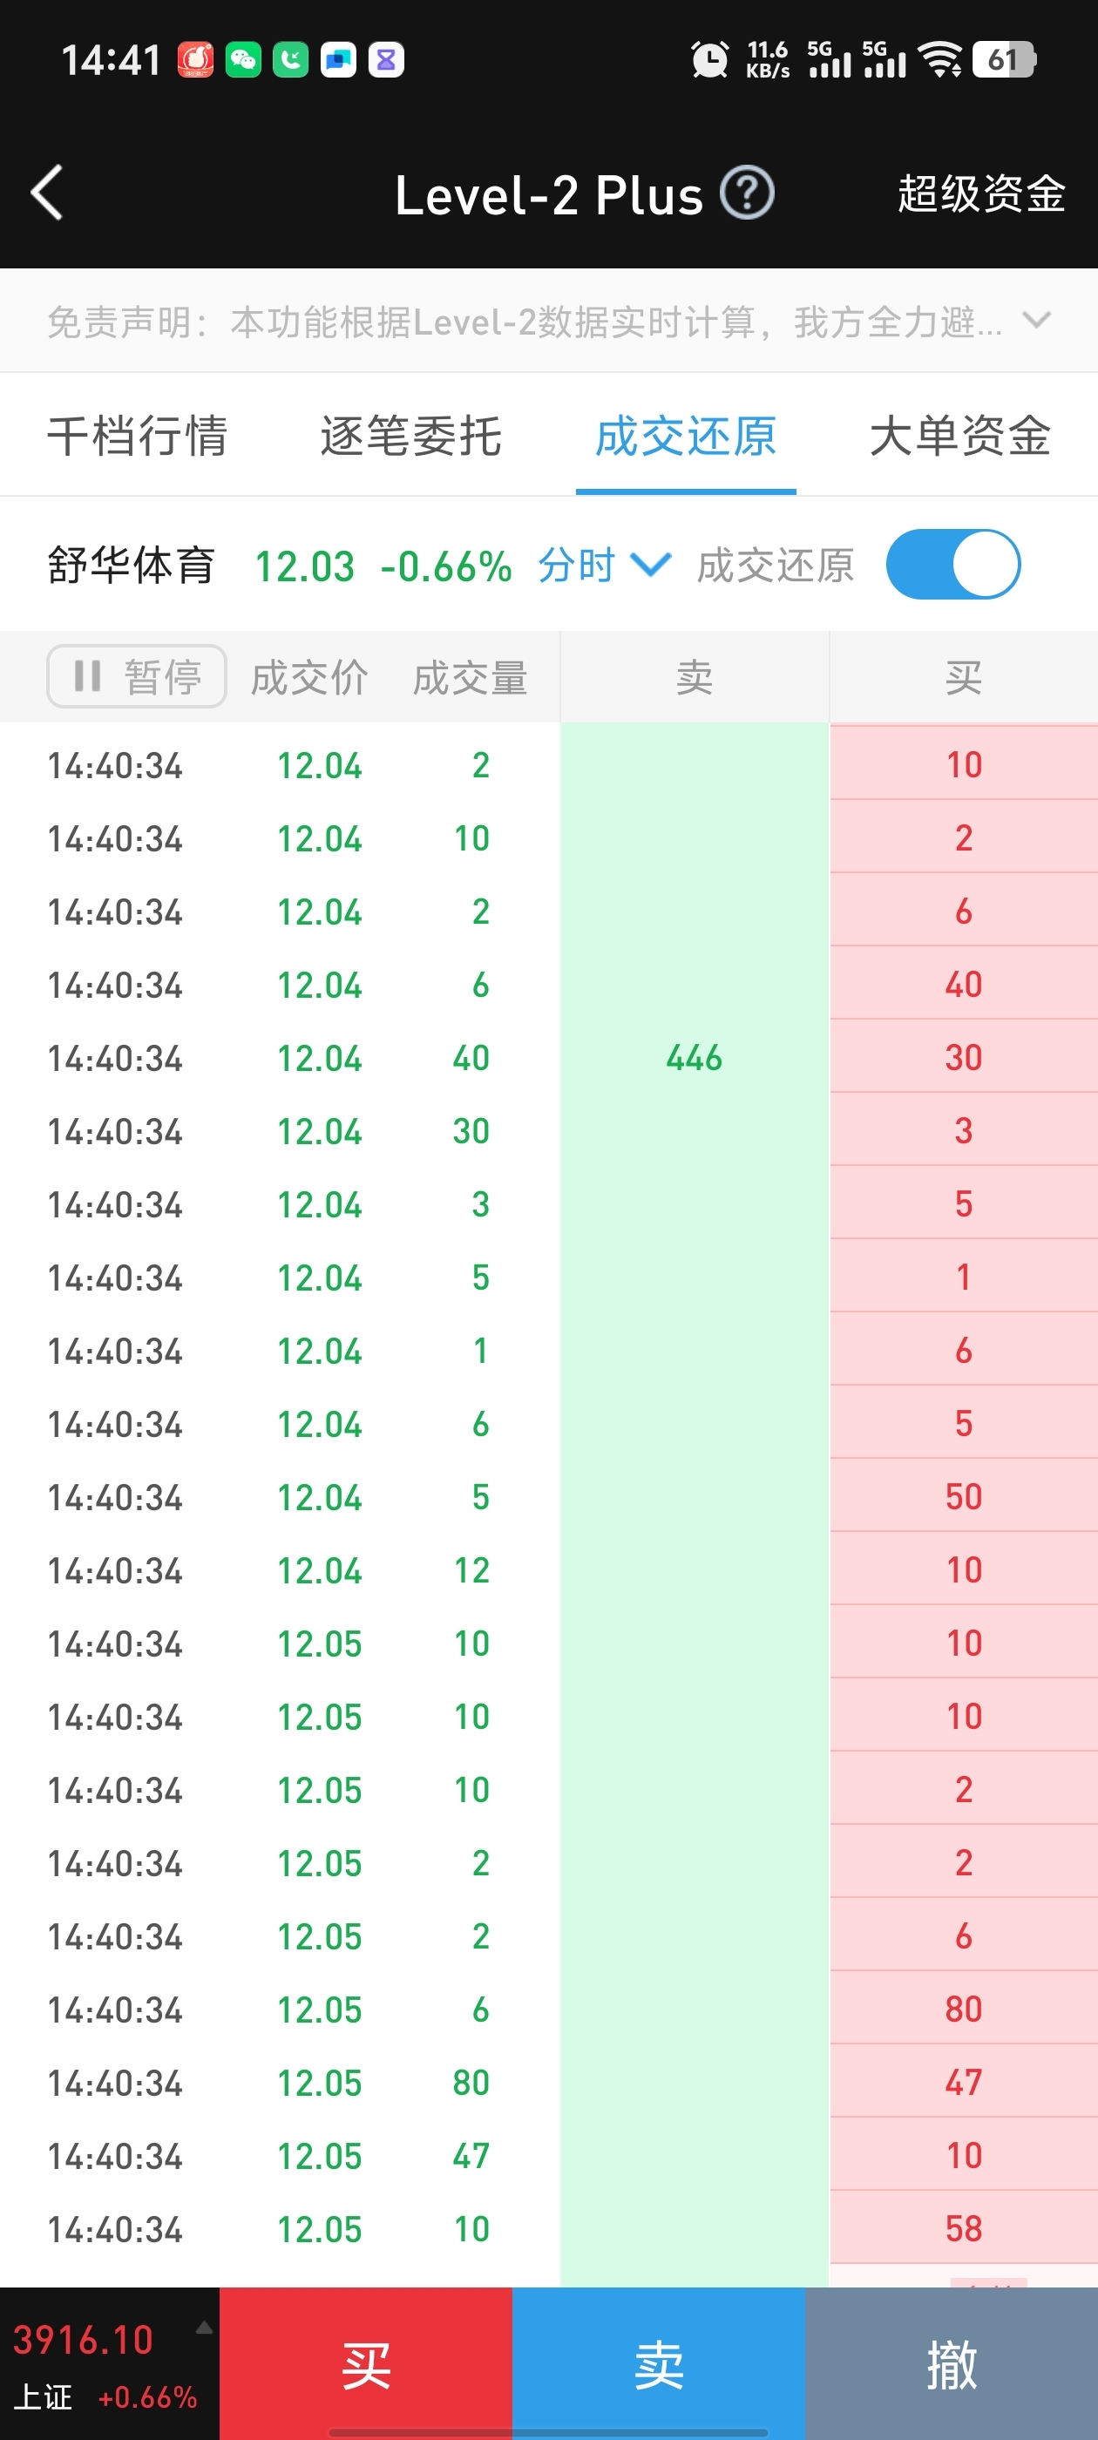
Task: Tap the green phone notification icon
Action: coord(291,59)
